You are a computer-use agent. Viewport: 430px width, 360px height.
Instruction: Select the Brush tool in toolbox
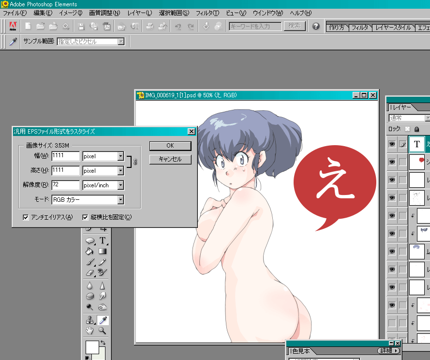90,262
